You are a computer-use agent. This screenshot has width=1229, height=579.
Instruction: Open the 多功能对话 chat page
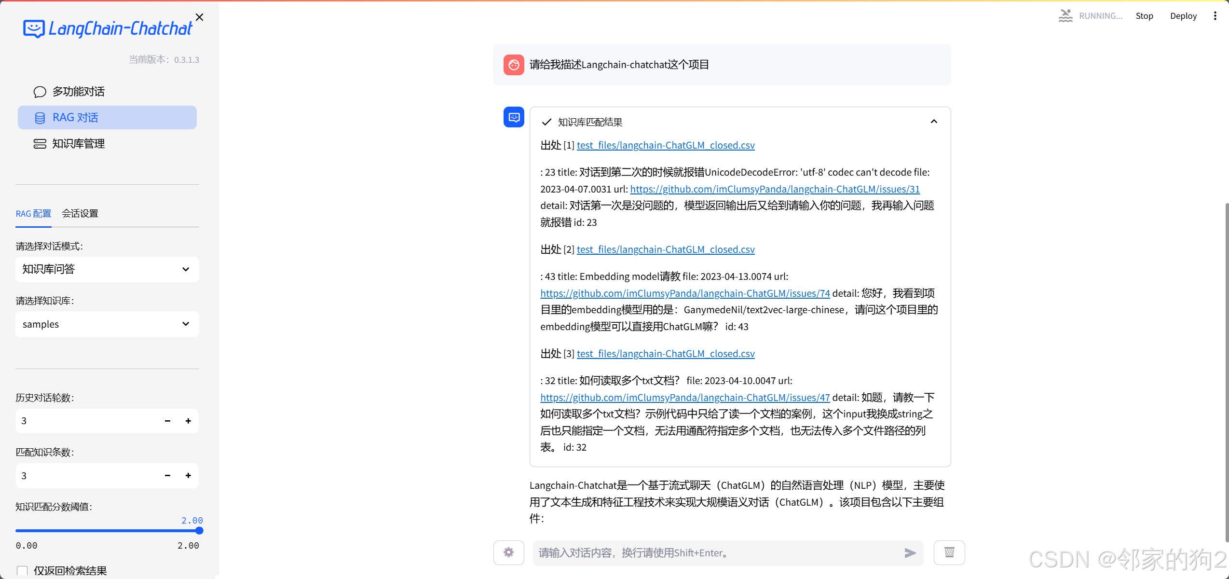click(107, 92)
